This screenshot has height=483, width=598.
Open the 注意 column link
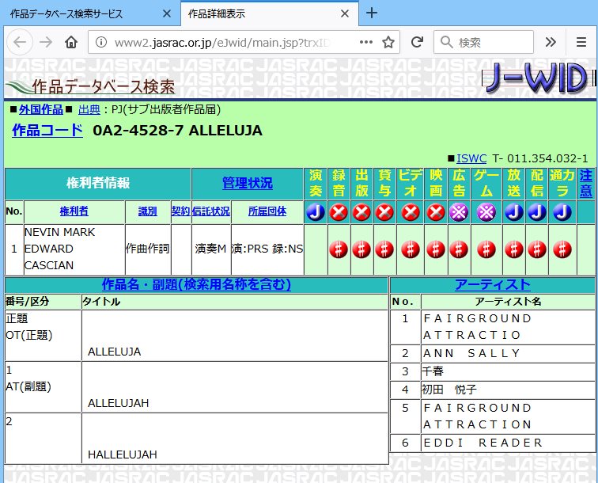(x=586, y=183)
